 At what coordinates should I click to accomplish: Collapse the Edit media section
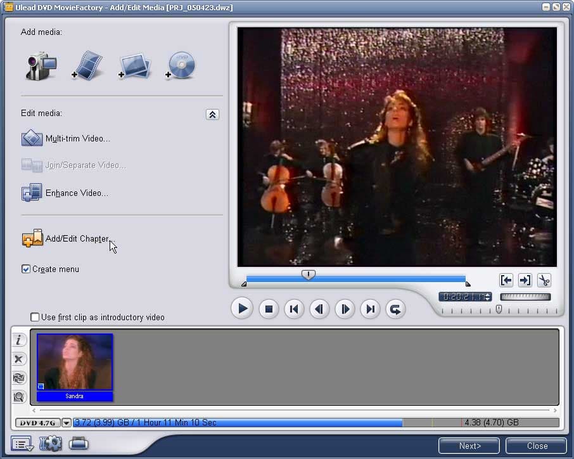[x=212, y=115]
